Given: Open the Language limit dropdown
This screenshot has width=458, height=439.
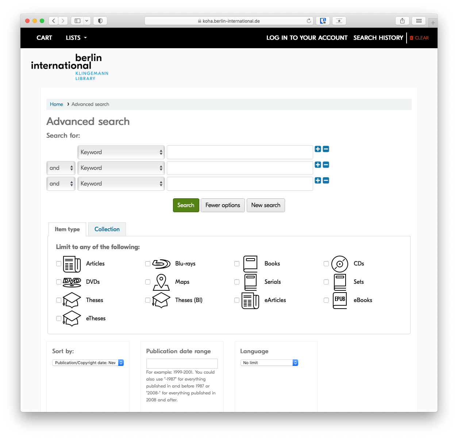Looking at the screenshot, I should click(269, 363).
